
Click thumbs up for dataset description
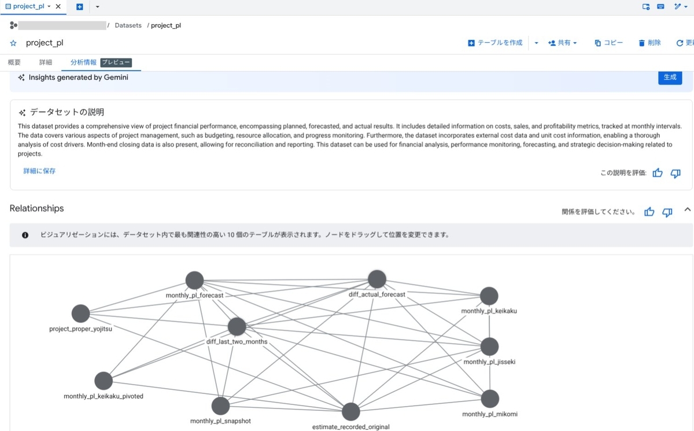[658, 172]
